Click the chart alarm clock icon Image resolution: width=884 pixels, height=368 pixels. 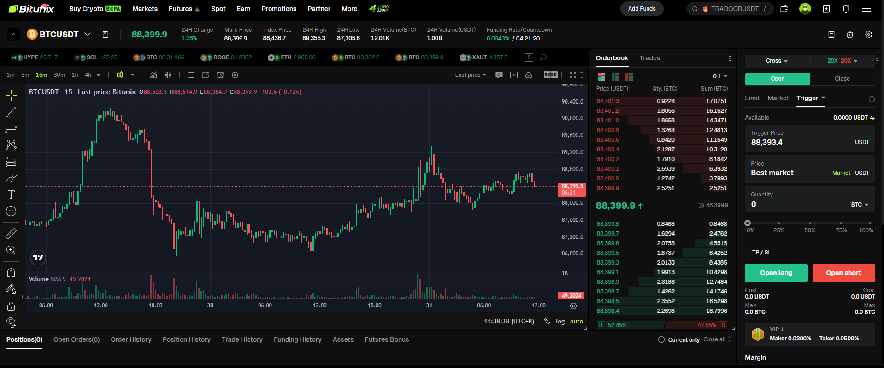[x=220, y=75]
